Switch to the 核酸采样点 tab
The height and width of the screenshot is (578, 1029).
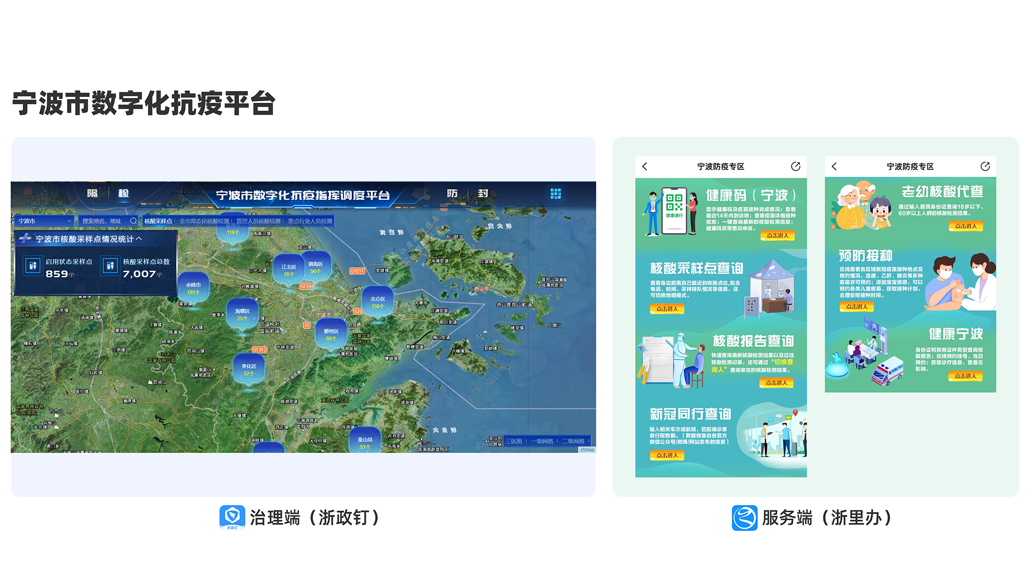click(158, 221)
